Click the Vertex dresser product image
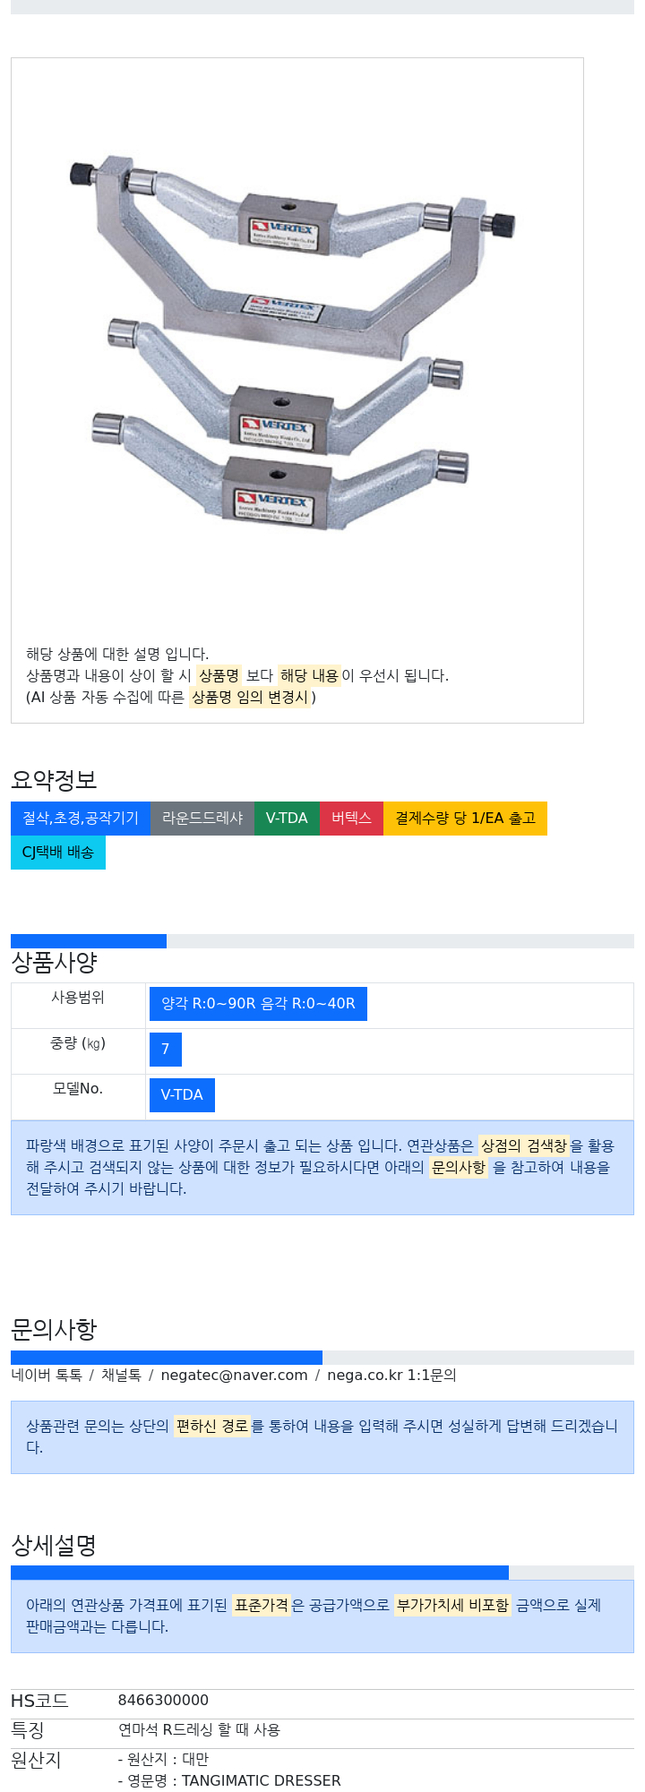 point(294,340)
